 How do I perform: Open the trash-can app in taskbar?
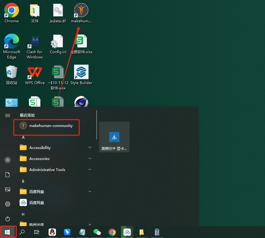pyautogui.click(x=157, y=232)
